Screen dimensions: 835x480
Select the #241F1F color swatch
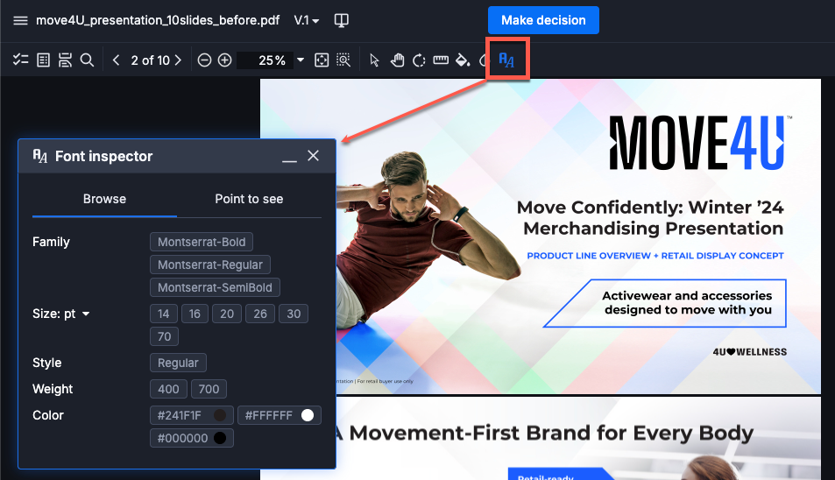191,415
